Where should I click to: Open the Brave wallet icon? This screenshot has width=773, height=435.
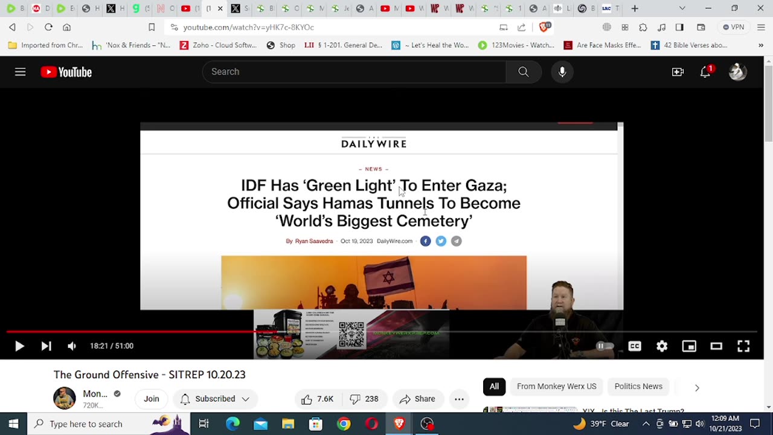coord(701,27)
